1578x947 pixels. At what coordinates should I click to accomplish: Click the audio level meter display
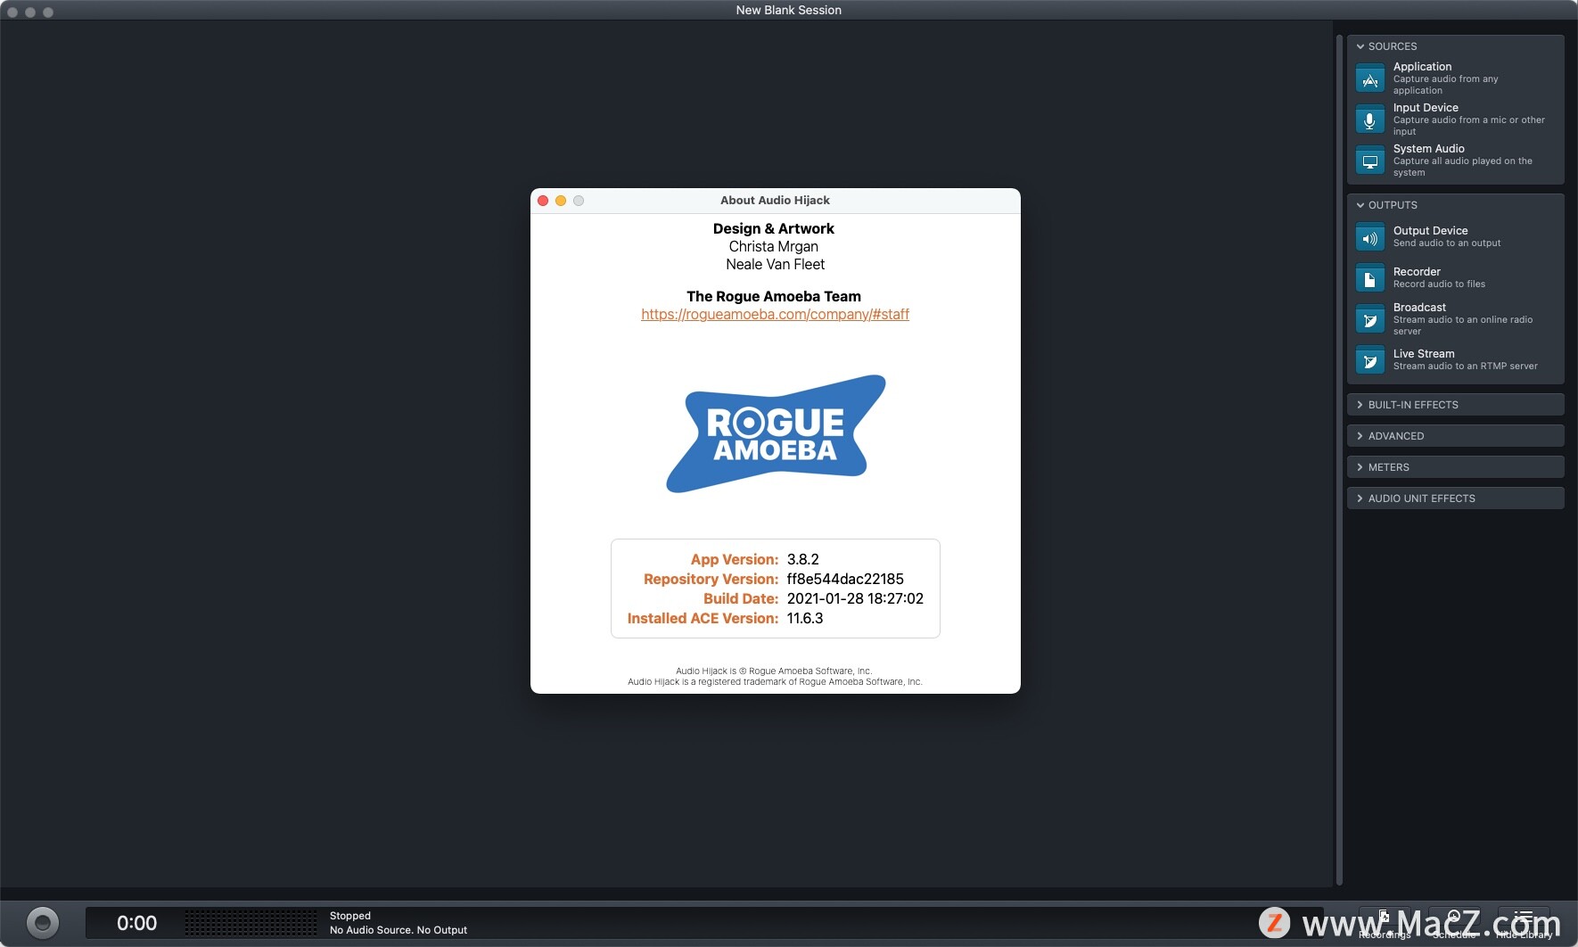(x=251, y=923)
